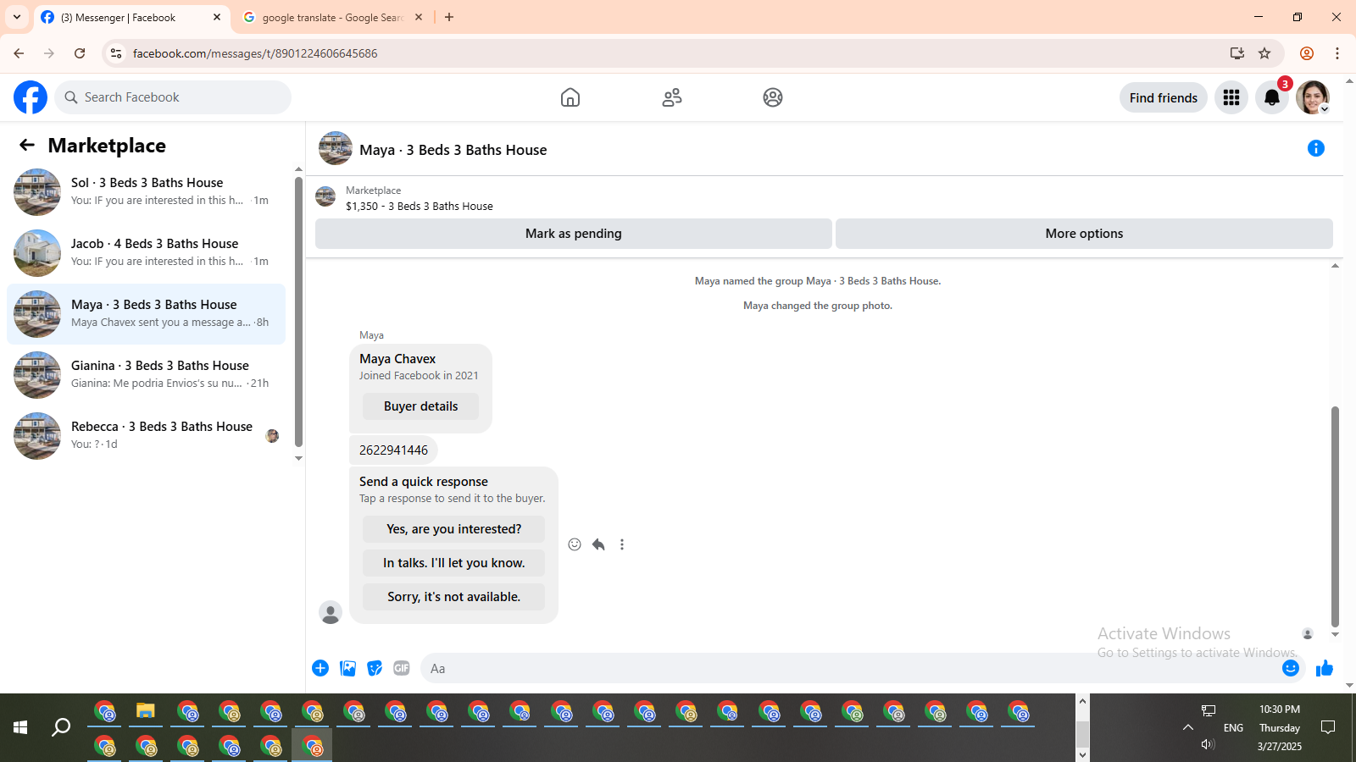
Task: Open Maya 3 Beds 3 Baths House chat
Action: pyautogui.click(x=146, y=314)
